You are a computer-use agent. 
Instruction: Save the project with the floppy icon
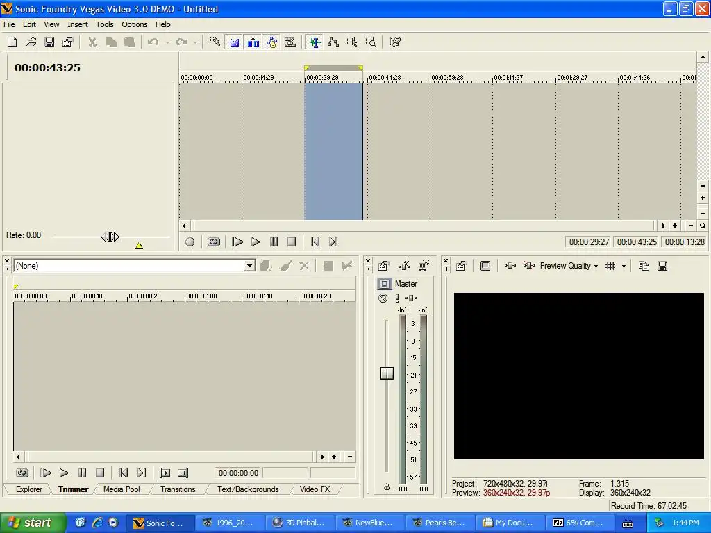tap(49, 42)
